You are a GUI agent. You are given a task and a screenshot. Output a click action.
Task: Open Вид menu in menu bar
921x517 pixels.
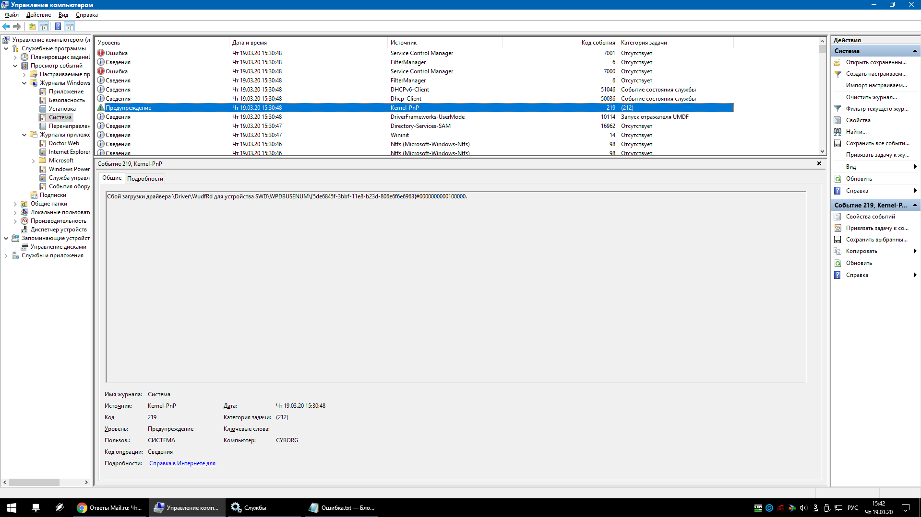coord(63,15)
